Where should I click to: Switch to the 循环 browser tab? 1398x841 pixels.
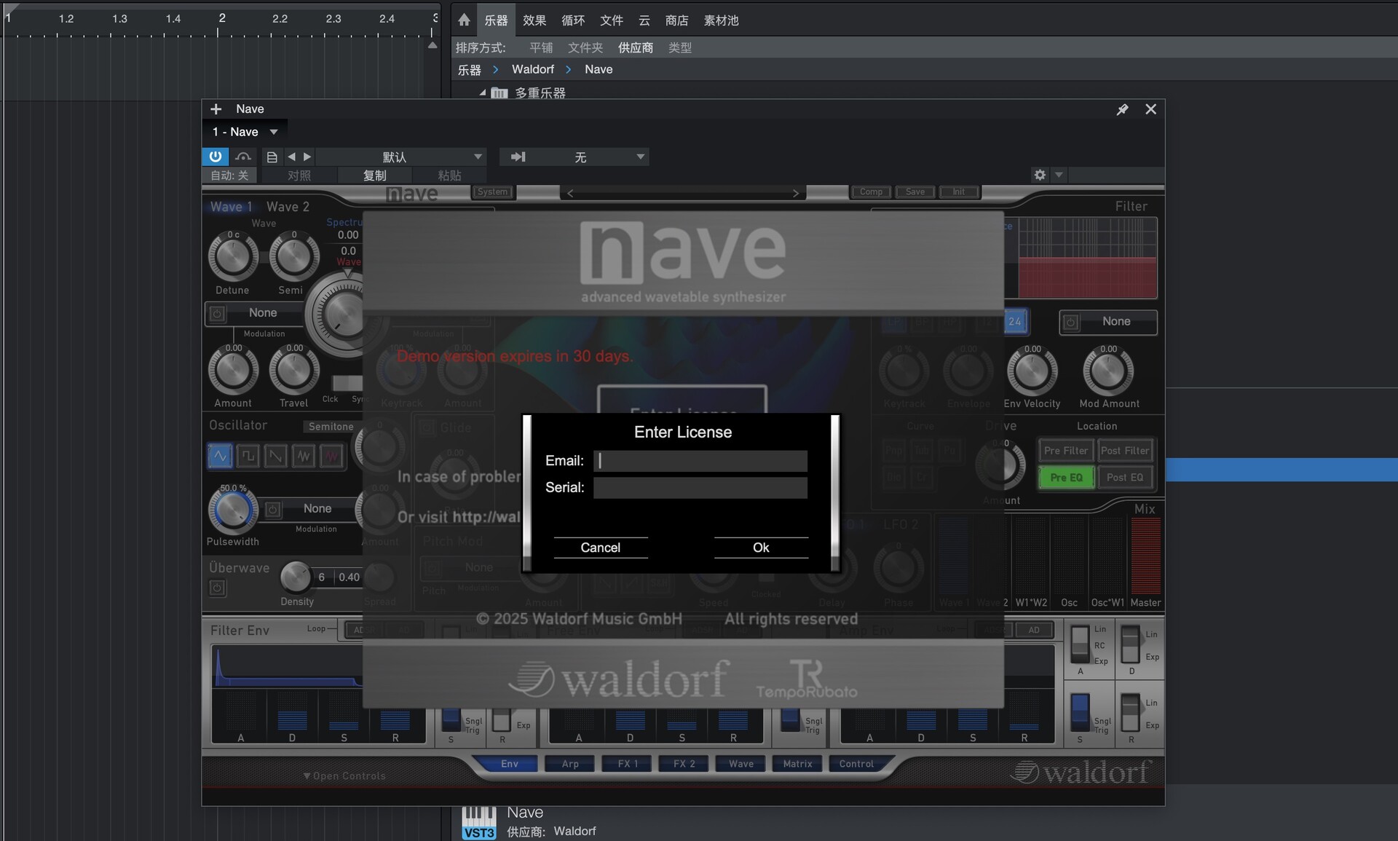(x=573, y=20)
